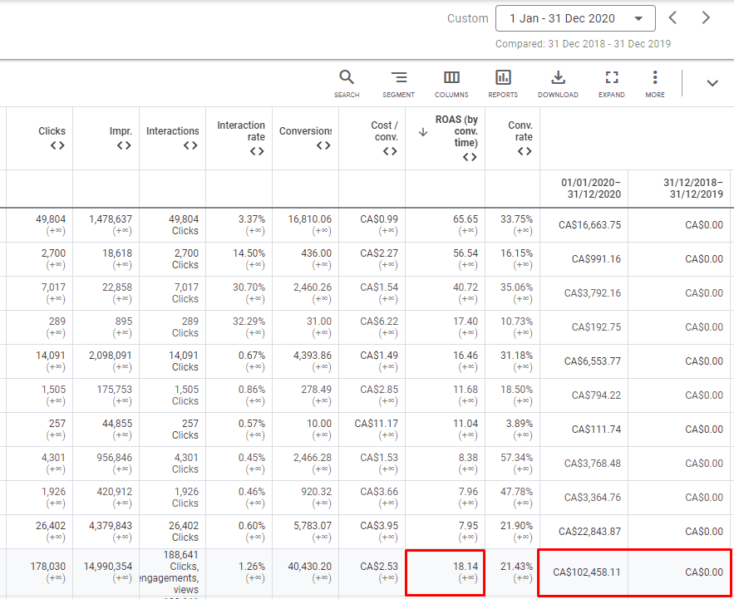Click the ROAS value 40.72
Image resolution: width=734 pixels, height=599 pixels.
pyautogui.click(x=466, y=287)
